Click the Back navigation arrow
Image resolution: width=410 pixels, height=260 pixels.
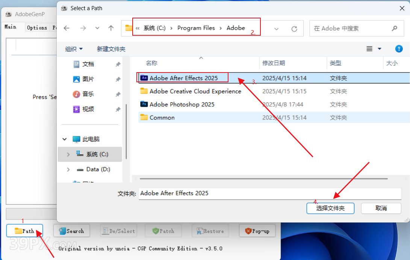click(67, 28)
